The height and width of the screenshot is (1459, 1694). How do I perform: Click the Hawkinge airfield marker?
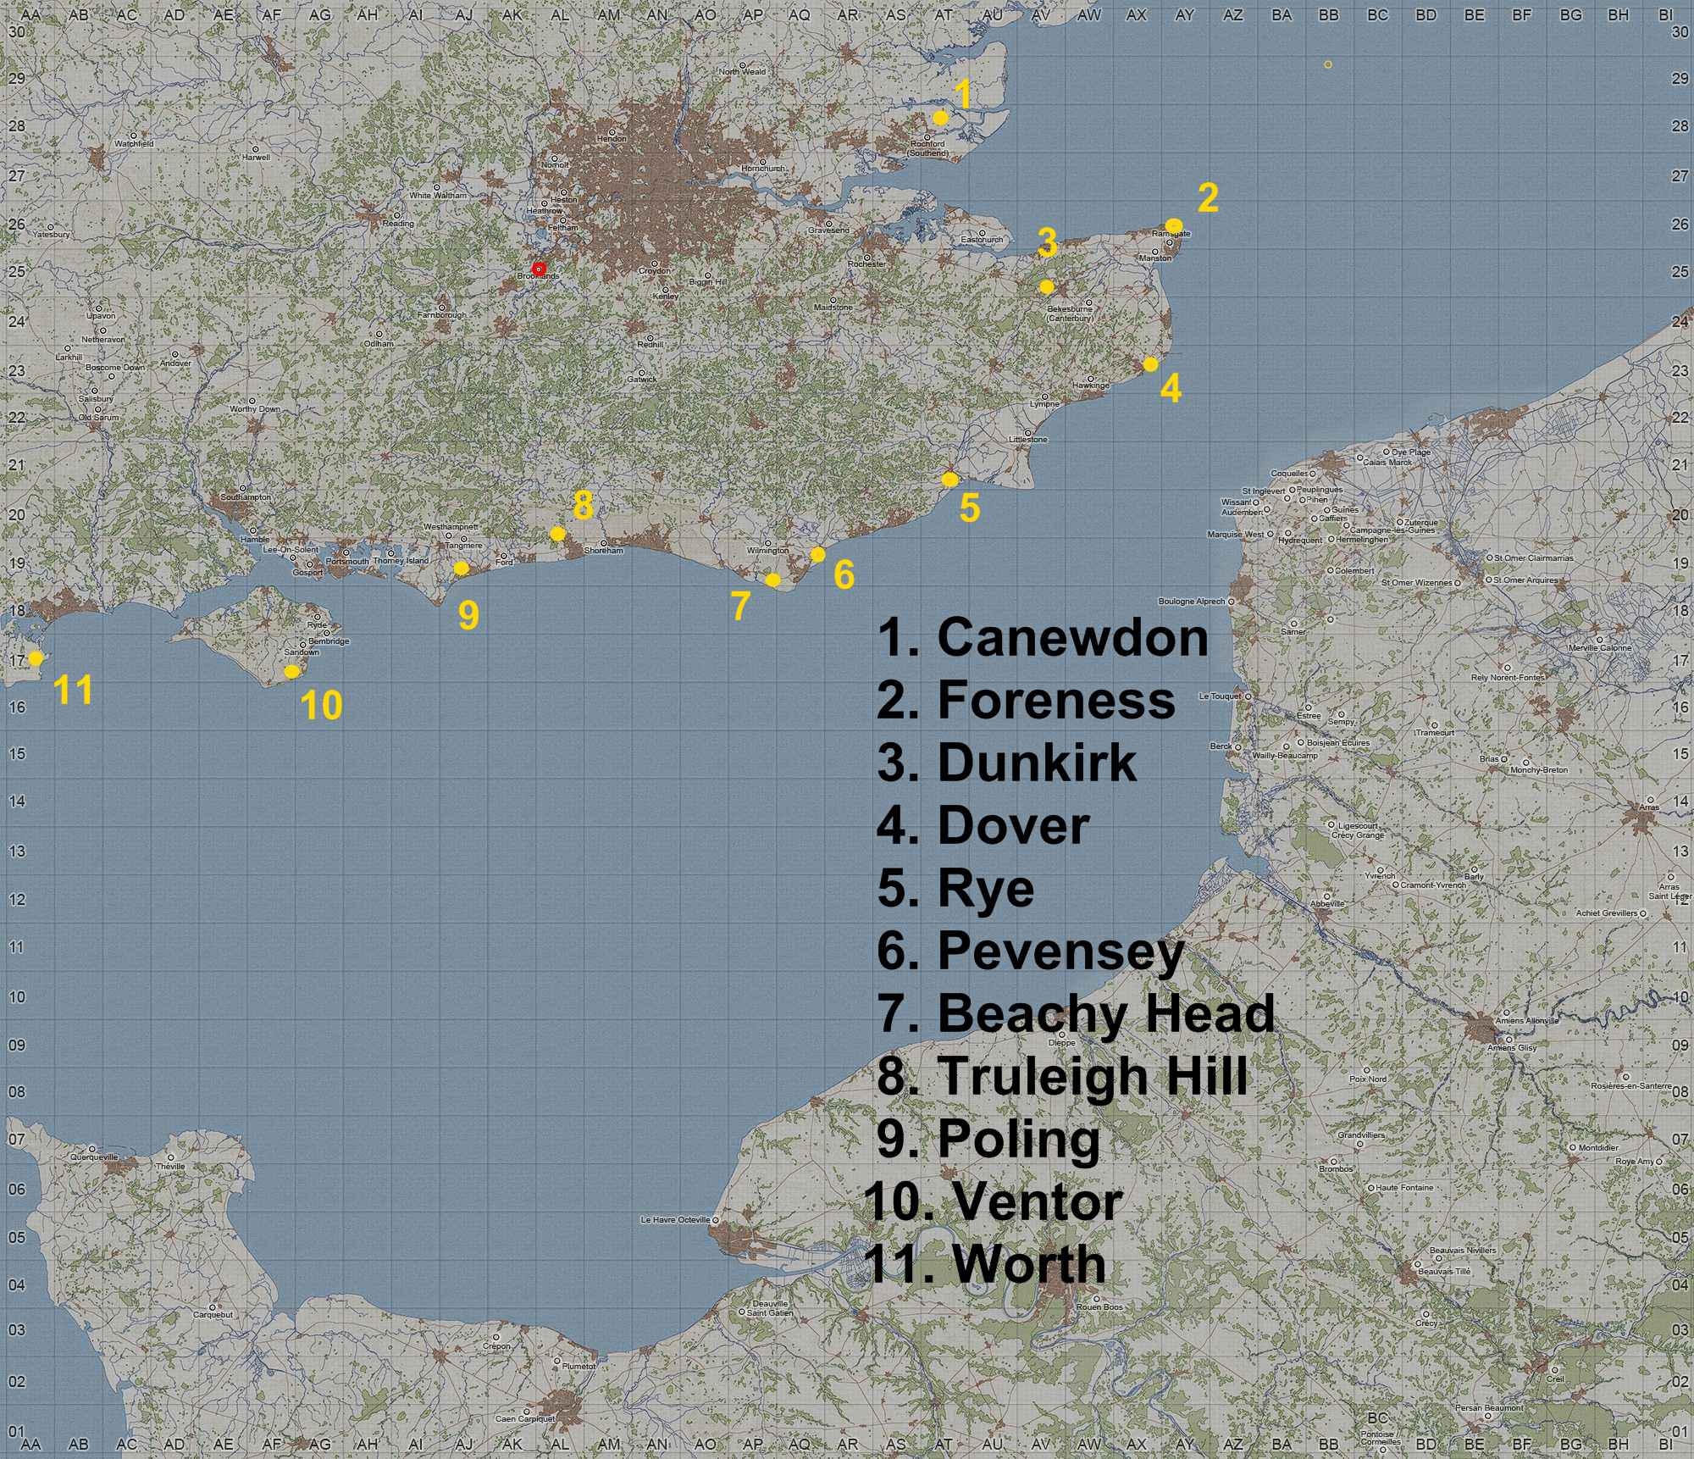[x=1091, y=379]
